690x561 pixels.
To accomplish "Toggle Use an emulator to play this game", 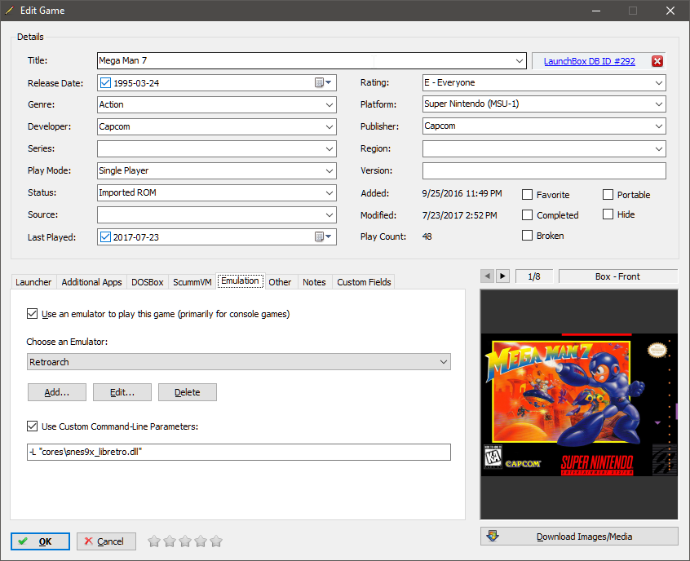I will pos(32,314).
